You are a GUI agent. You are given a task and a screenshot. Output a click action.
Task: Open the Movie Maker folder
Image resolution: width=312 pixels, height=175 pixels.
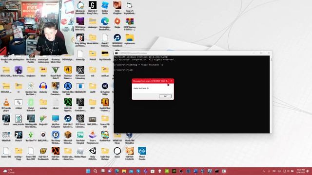[x=93, y=39]
